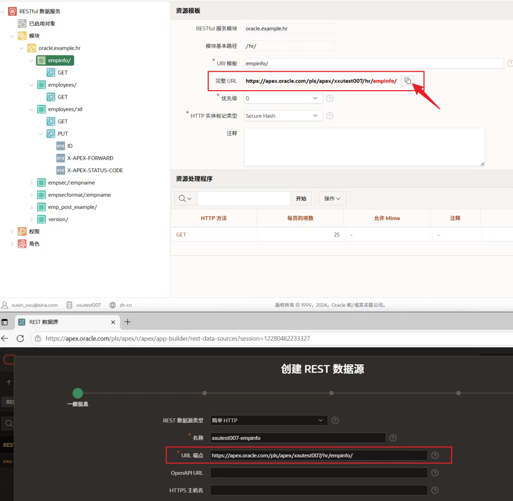Click the browser reload icon
The height and width of the screenshot is (501, 513).
coord(20,339)
